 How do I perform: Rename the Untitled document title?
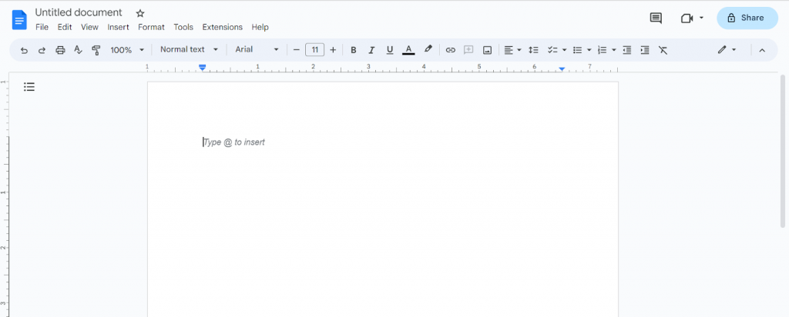tap(79, 12)
